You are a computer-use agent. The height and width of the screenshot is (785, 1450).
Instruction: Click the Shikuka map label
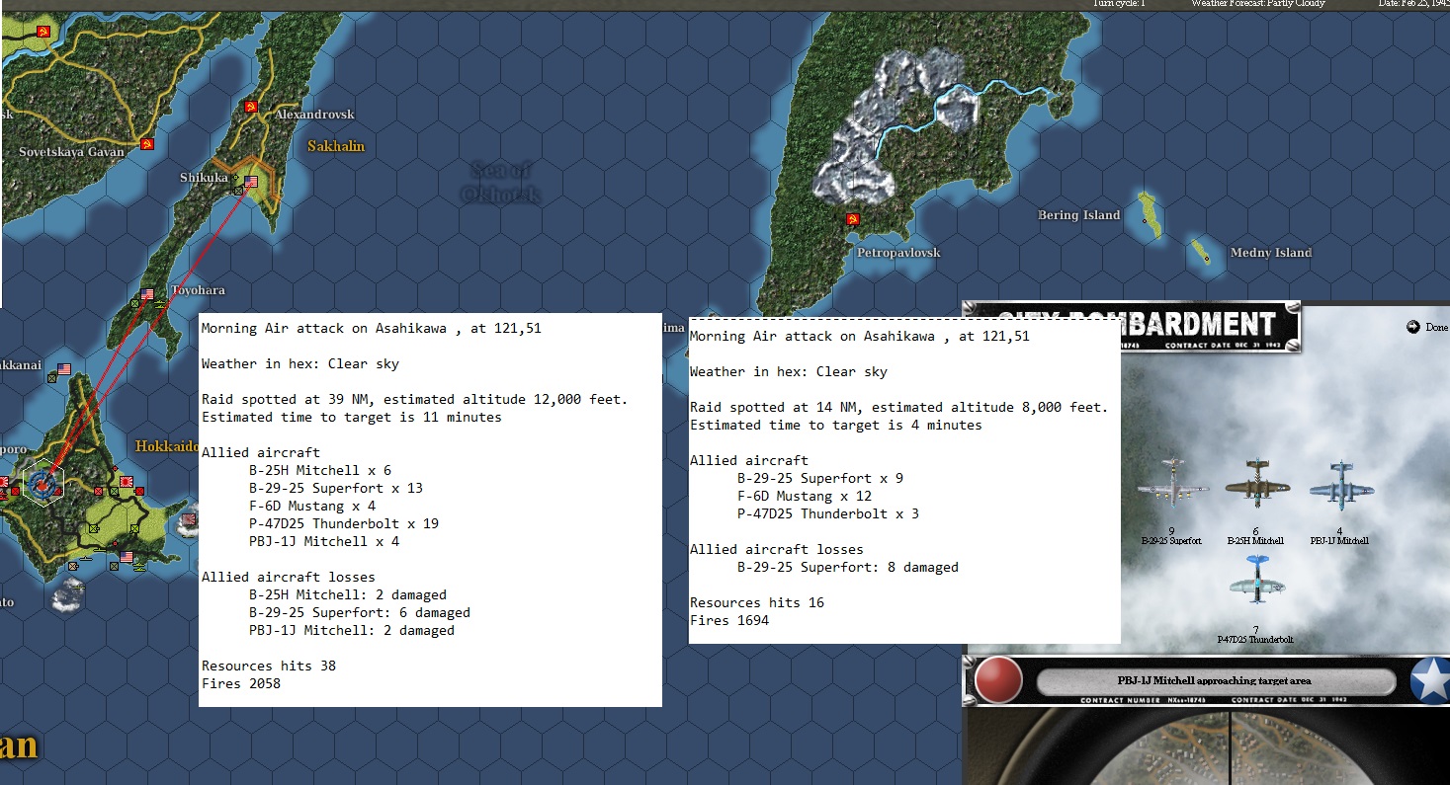205,178
